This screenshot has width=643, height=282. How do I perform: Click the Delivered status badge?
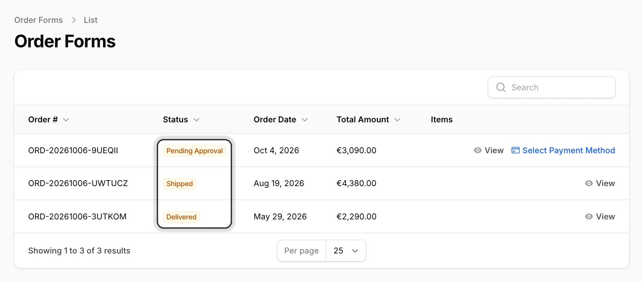click(181, 217)
